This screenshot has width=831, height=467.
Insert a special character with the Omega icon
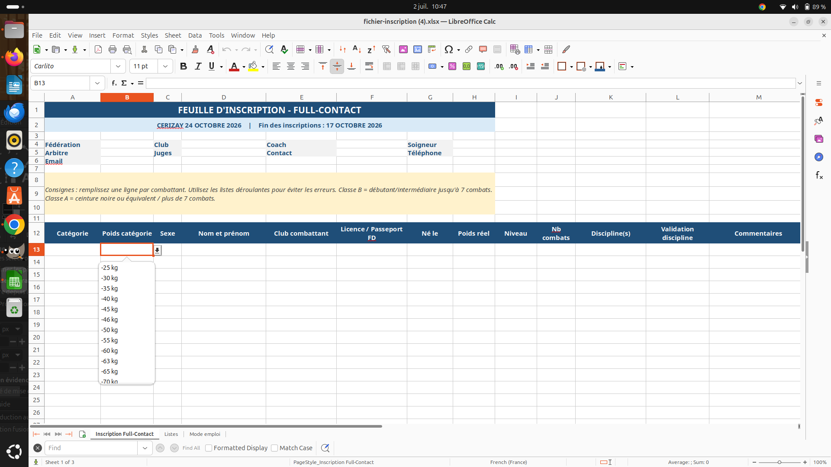tap(449, 49)
